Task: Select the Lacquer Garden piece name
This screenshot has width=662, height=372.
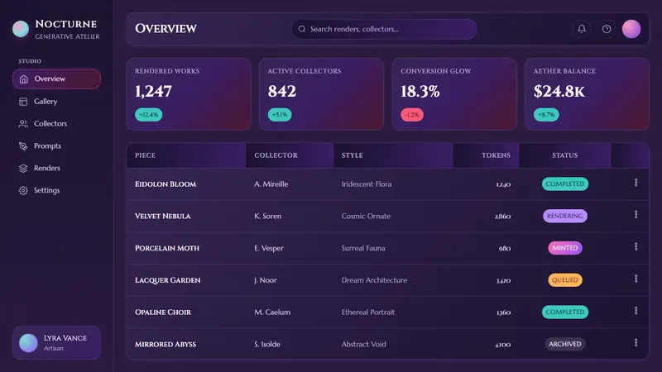Action: [x=168, y=280]
